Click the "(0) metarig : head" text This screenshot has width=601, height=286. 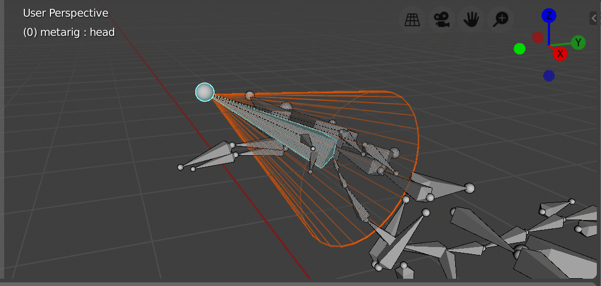69,32
